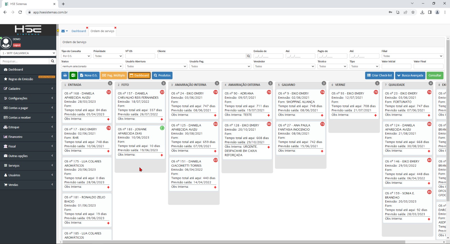Click the green Consultar button

click(435, 75)
